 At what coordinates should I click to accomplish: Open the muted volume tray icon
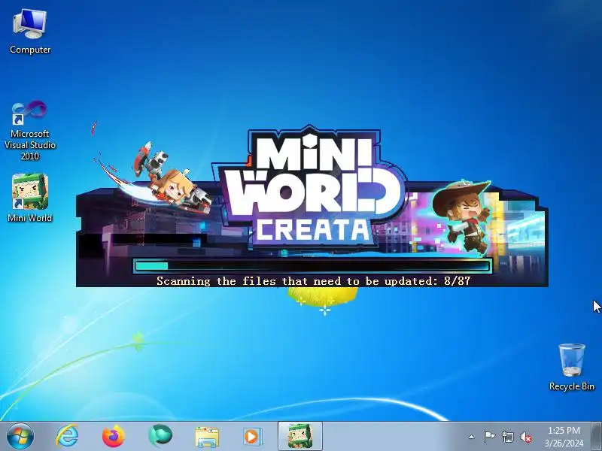(526, 437)
